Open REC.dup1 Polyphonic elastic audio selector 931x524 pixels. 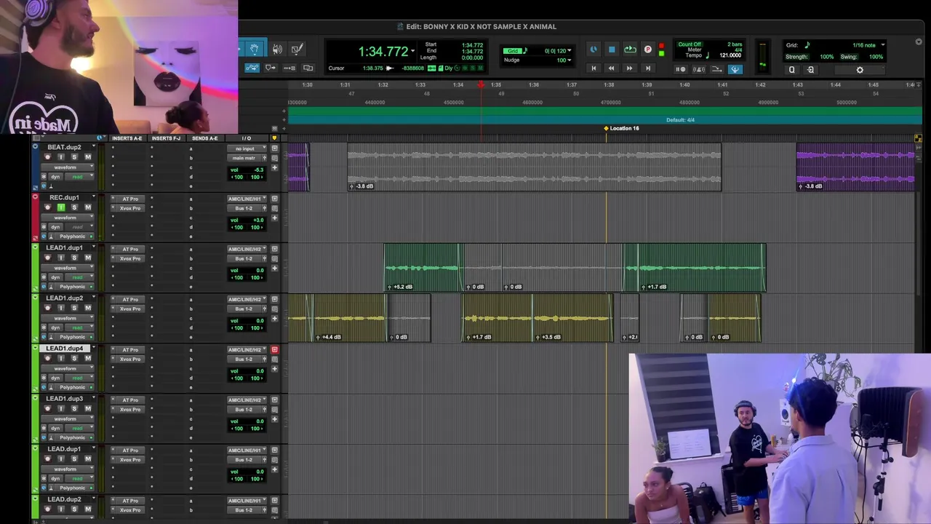pos(74,237)
